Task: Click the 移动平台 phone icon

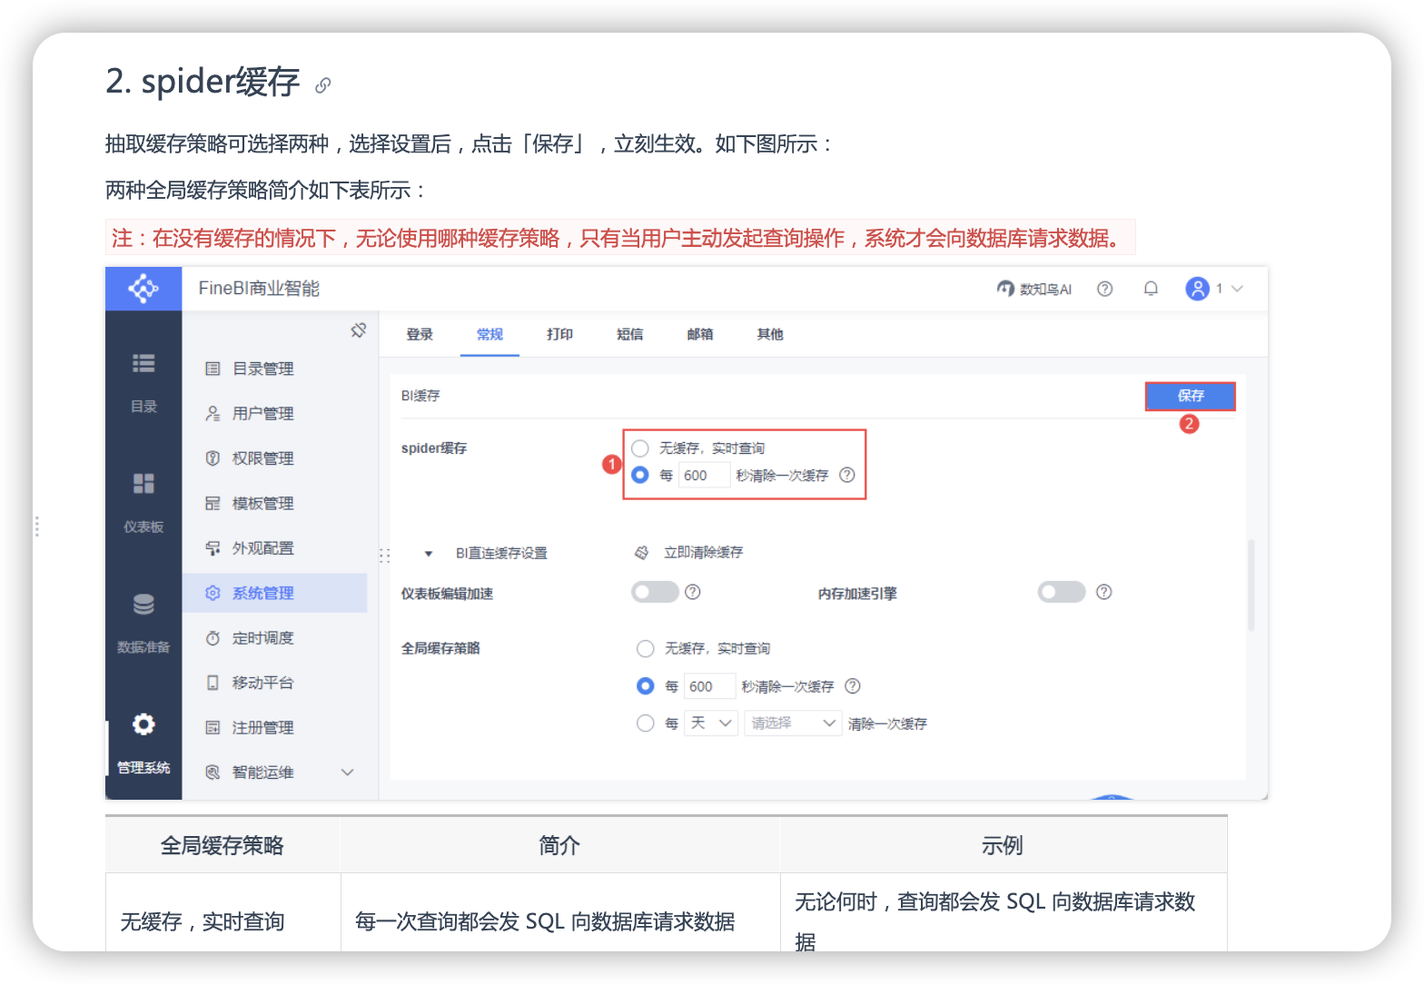Action: click(213, 683)
